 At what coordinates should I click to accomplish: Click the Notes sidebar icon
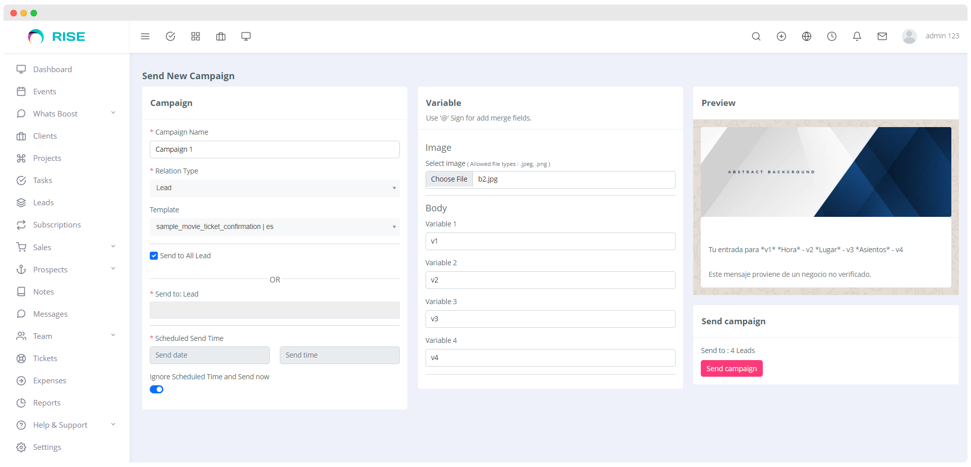(21, 291)
